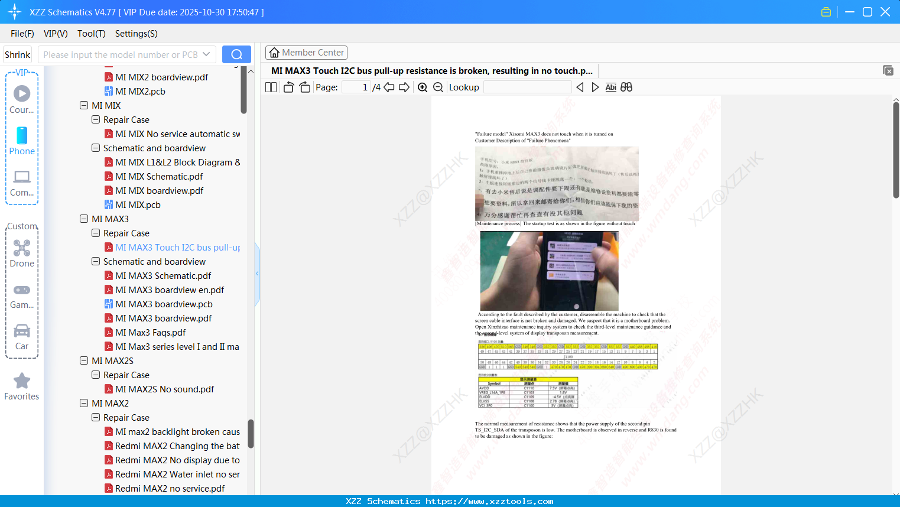
Task: Zoom in on the document
Action: point(423,87)
